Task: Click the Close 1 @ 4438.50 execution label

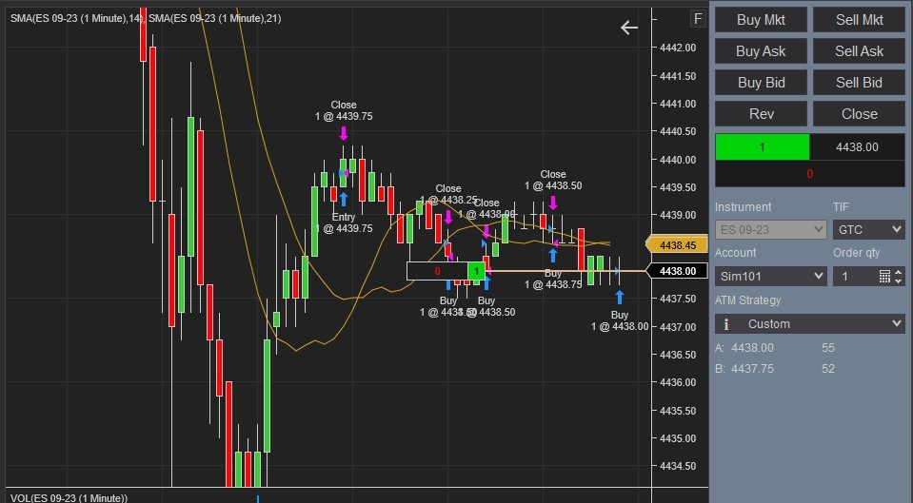Action: (552, 180)
